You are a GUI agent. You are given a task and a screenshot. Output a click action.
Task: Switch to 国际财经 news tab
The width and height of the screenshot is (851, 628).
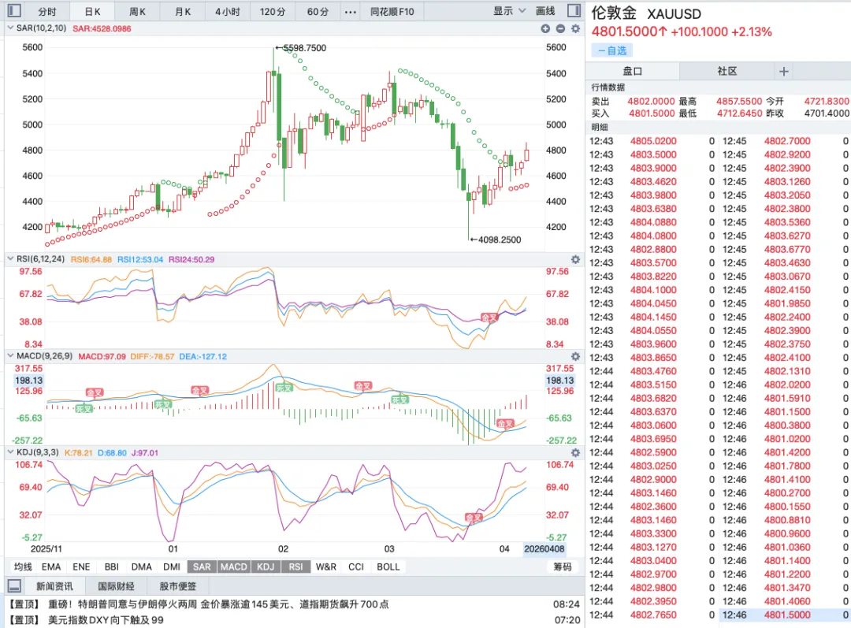coord(116,586)
